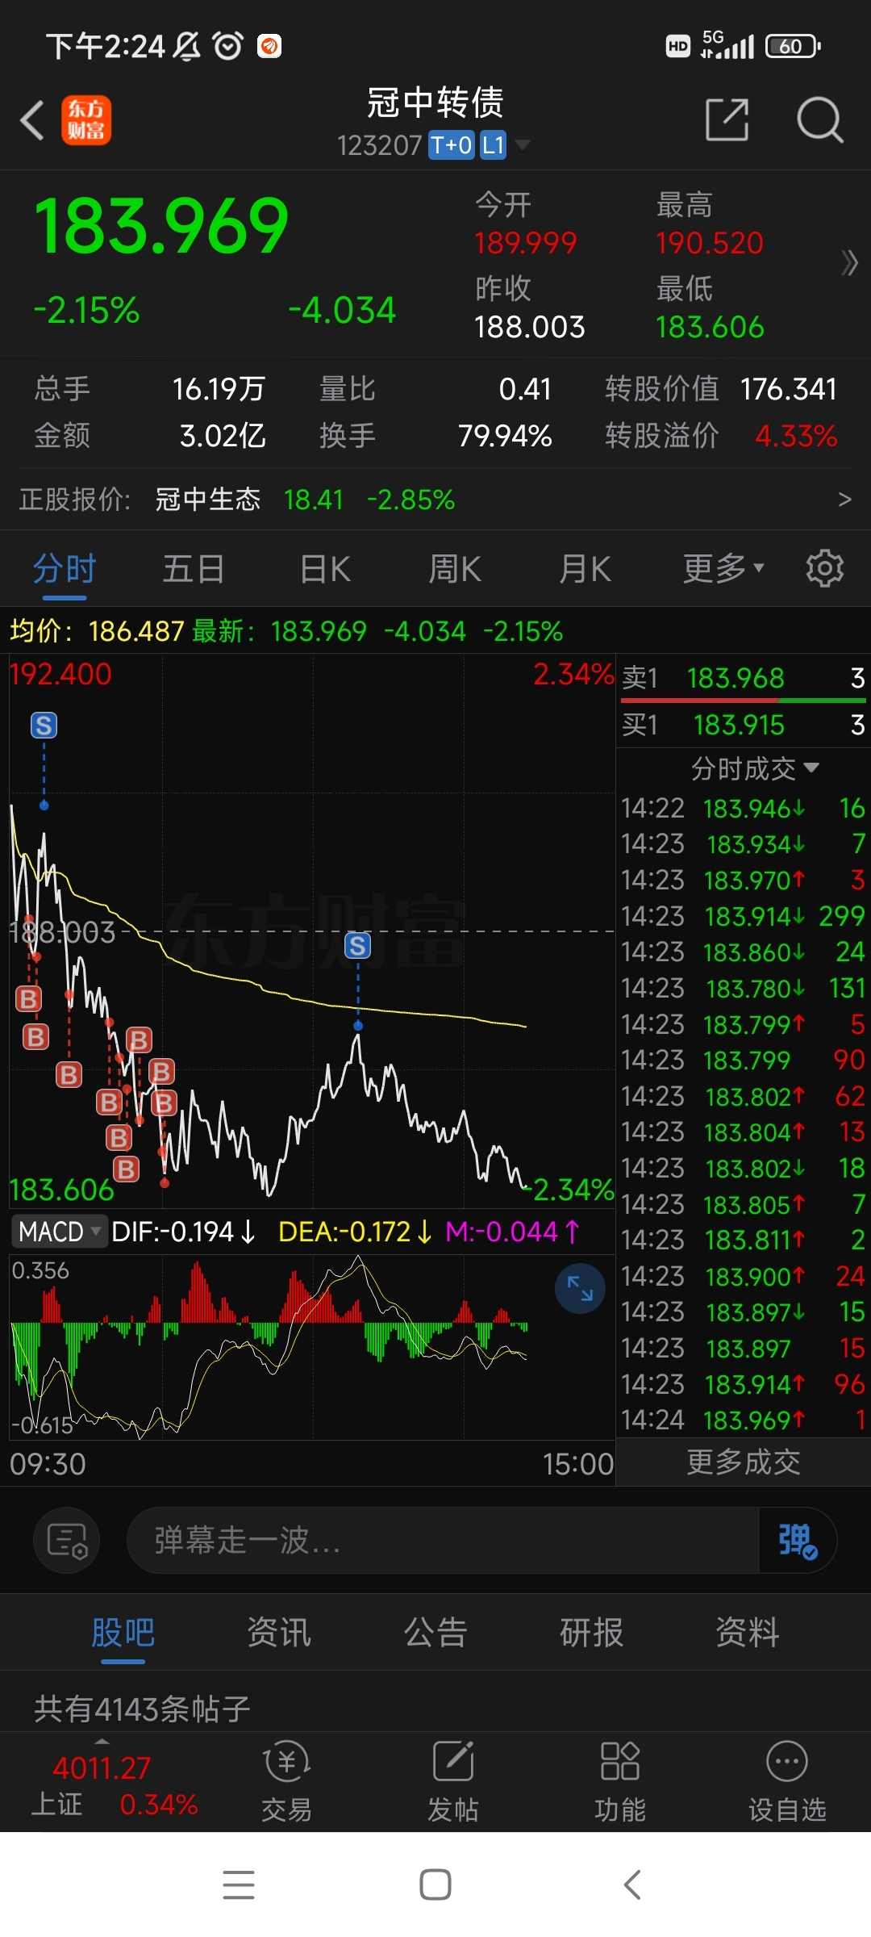Switch to the 公告 tab
871x1937 pixels.
435,1633
